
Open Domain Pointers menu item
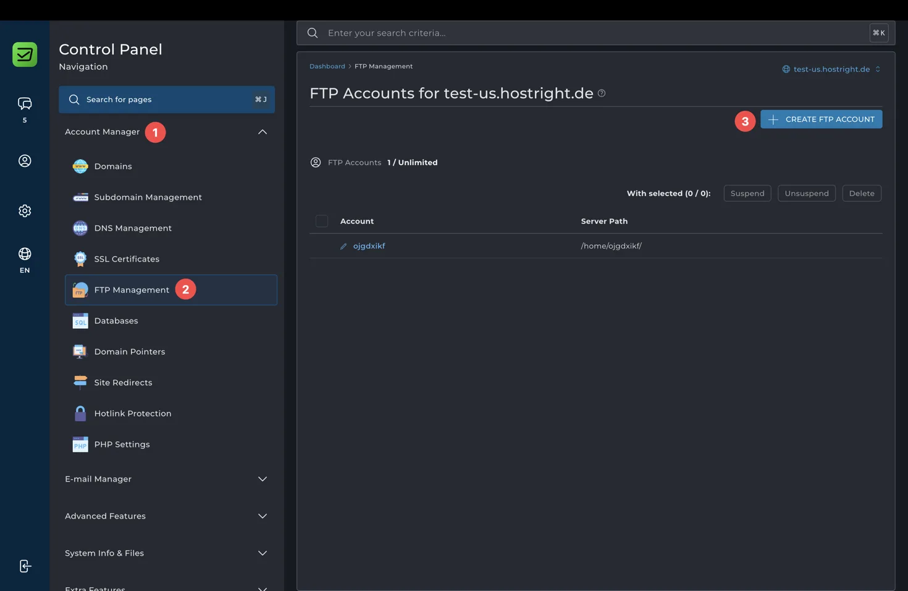pos(171,352)
